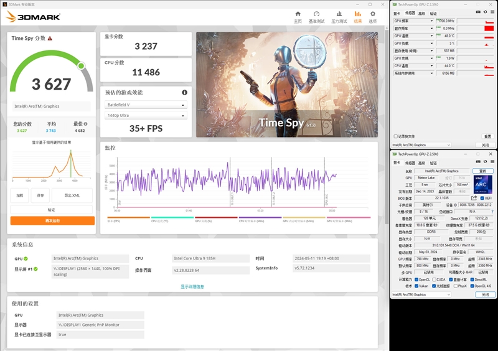Toggle the UEFI checkbox
Image resolution: width=498 pixels, height=351 pixels.
482,198
